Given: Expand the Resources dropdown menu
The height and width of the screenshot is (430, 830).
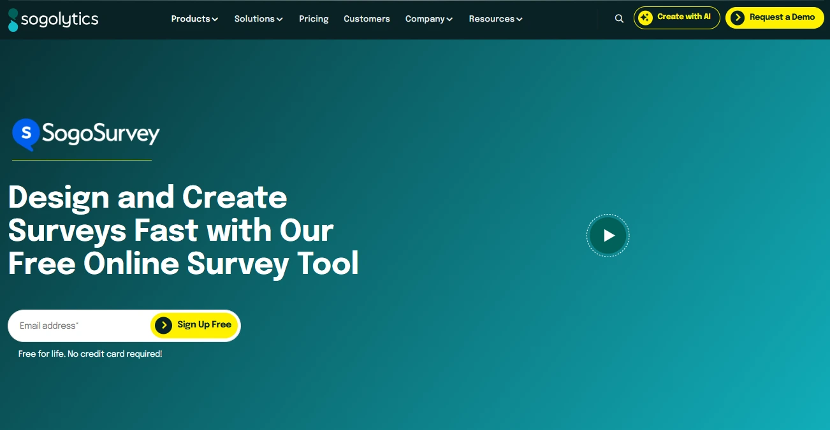Looking at the screenshot, I should (x=495, y=19).
